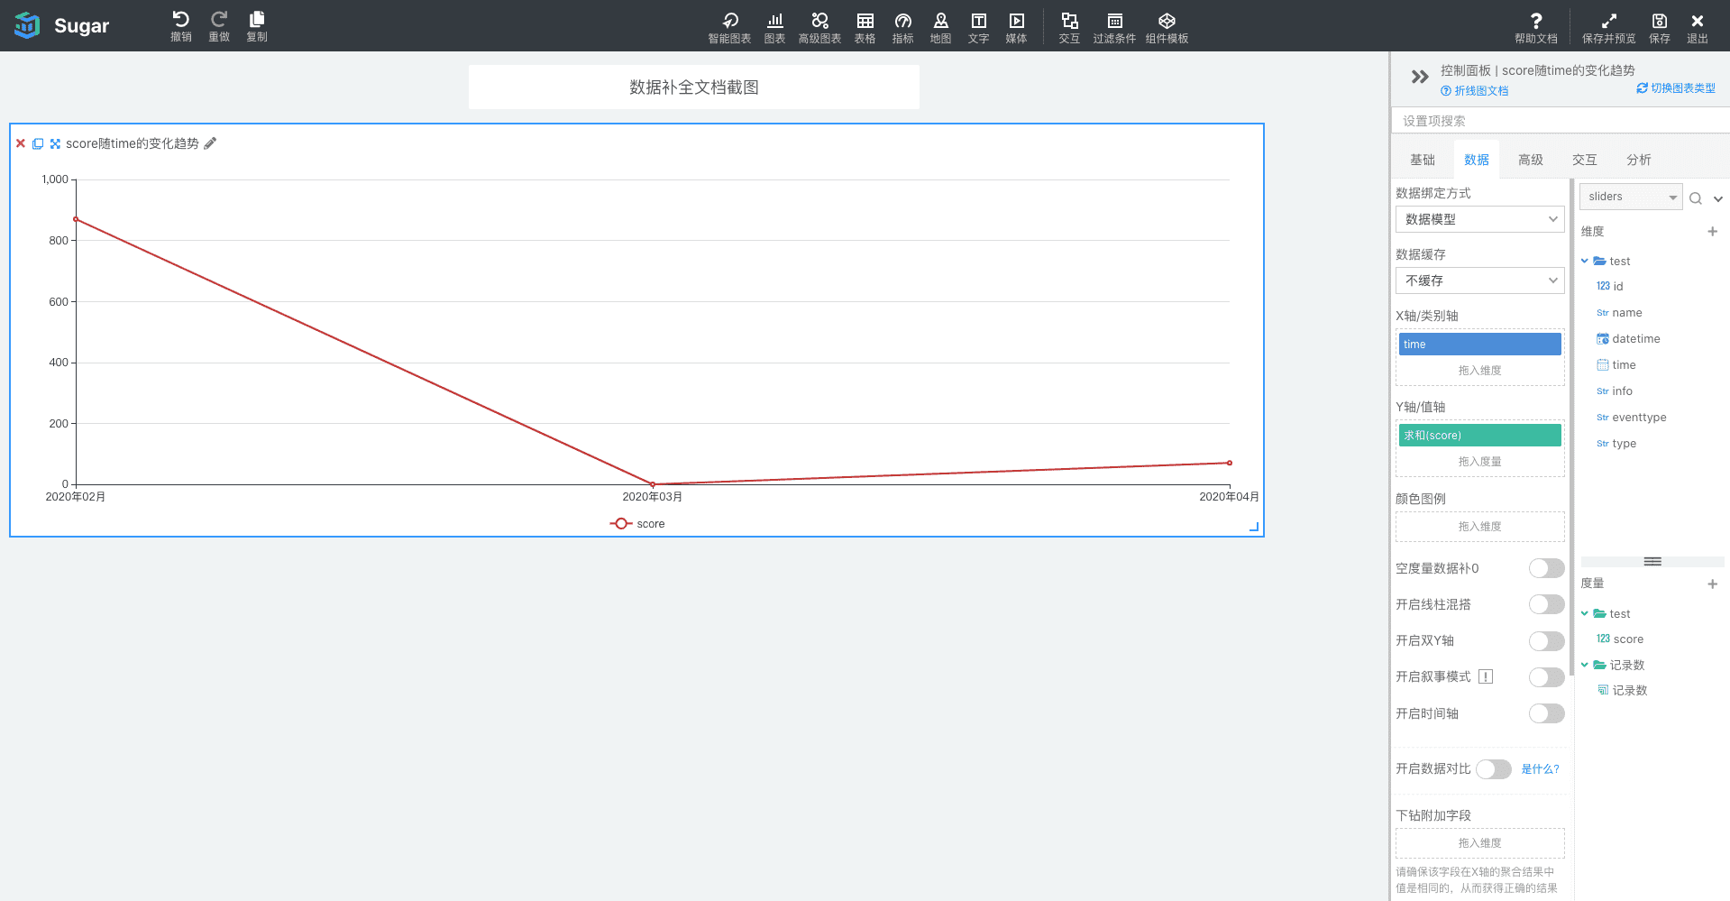Open the 交互 interaction toolbar icon
The height and width of the screenshot is (901, 1730).
[x=1069, y=27]
